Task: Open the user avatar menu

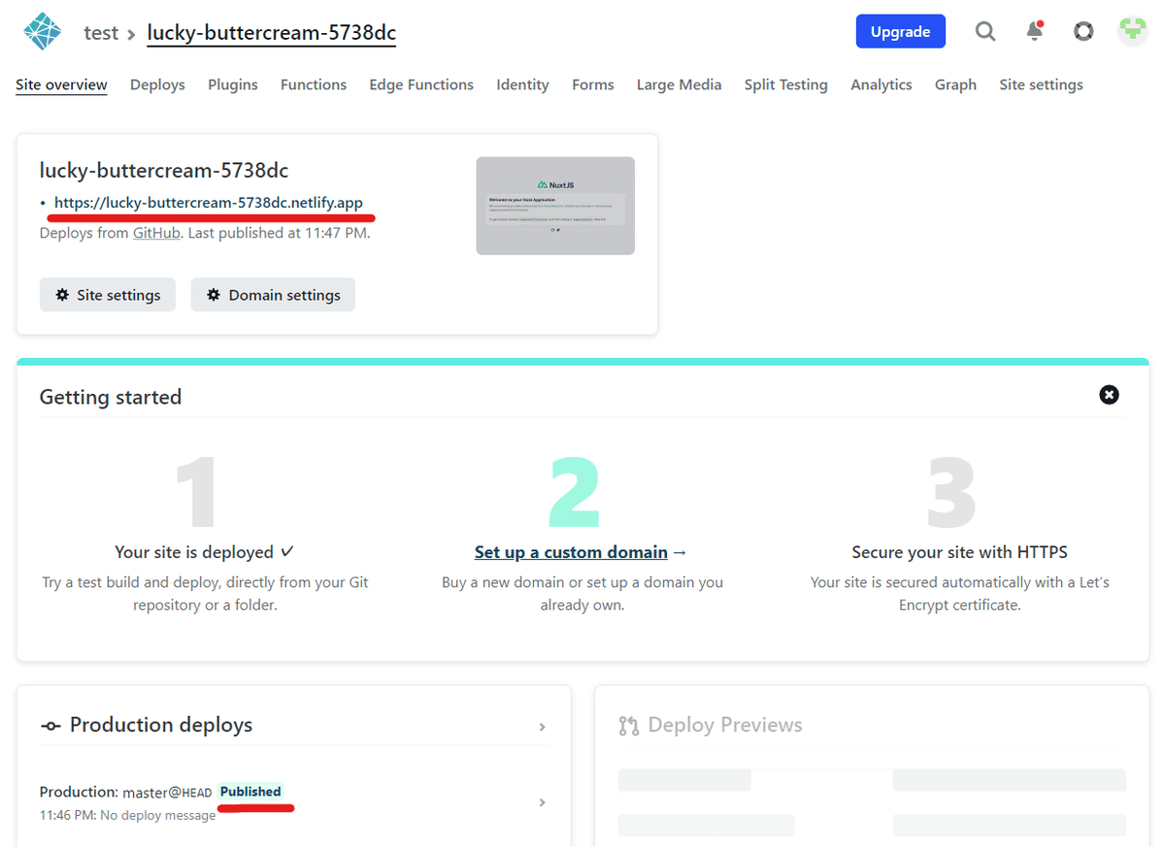Action: click(x=1132, y=31)
